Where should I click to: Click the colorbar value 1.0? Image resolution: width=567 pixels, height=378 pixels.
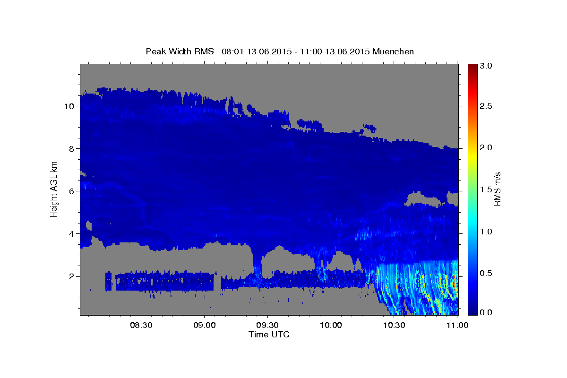(x=487, y=232)
